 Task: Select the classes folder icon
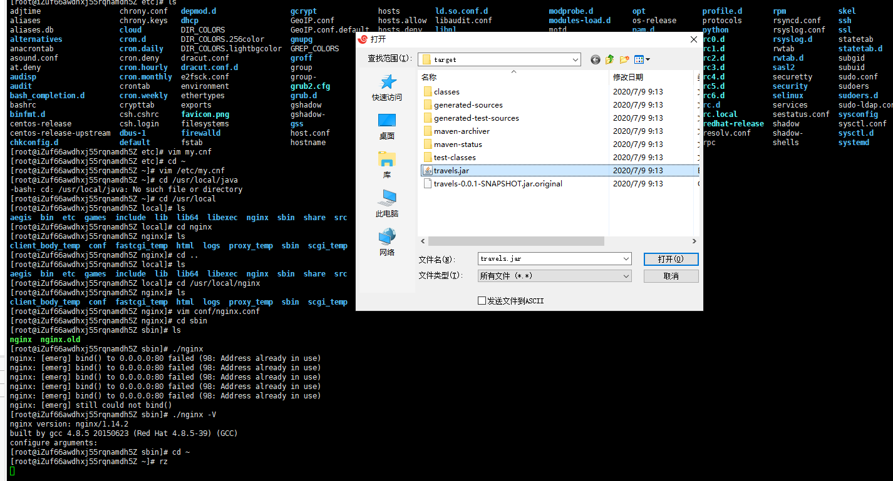pyautogui.click(x=427, y=91)
